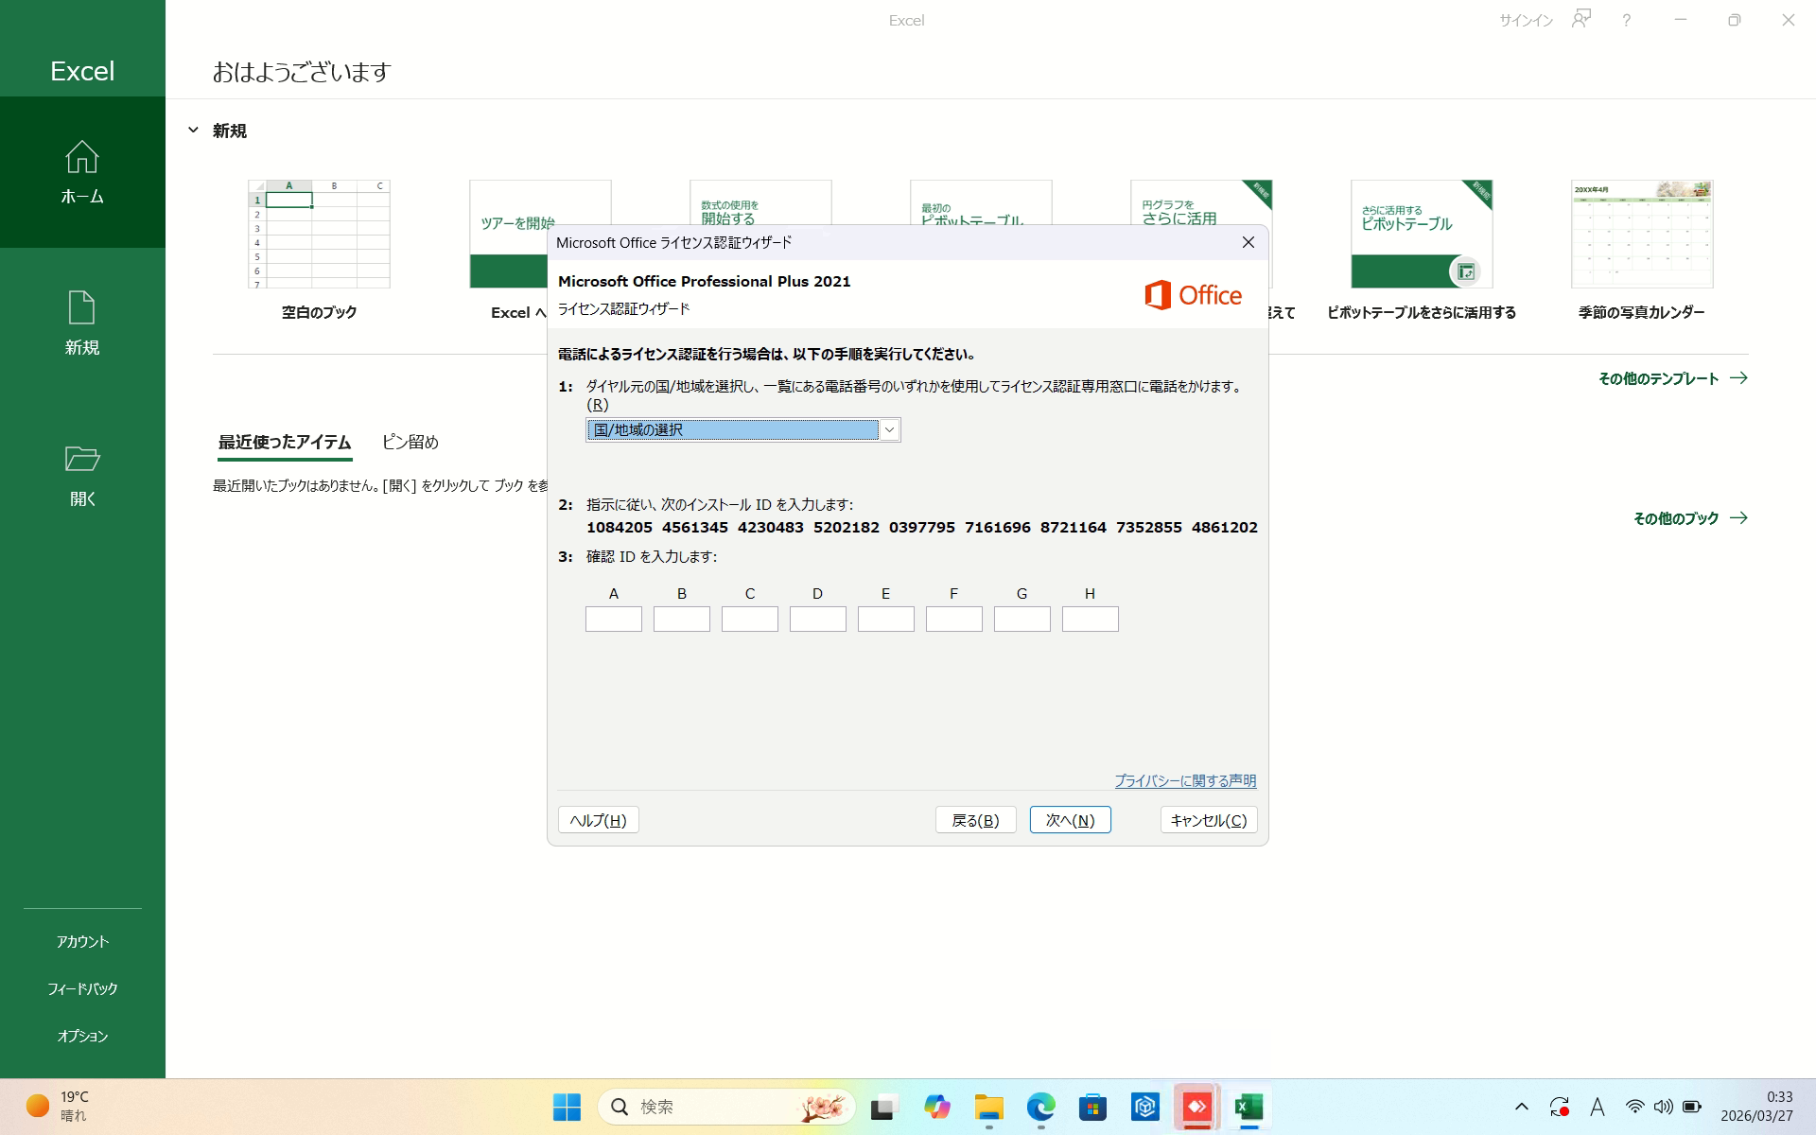Click confirmation ID field A
The height and width of the screenshot is (1135, 1816).
point(613,620)
